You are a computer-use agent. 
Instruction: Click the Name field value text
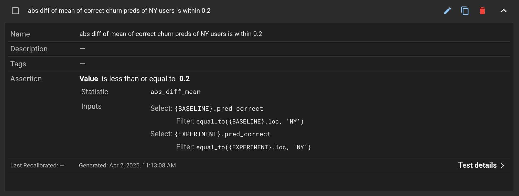coord(171,34)
